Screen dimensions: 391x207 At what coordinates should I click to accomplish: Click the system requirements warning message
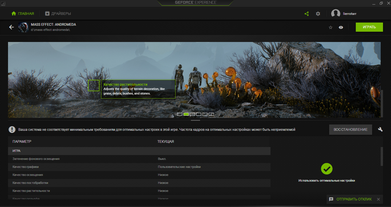click(157, 130)
